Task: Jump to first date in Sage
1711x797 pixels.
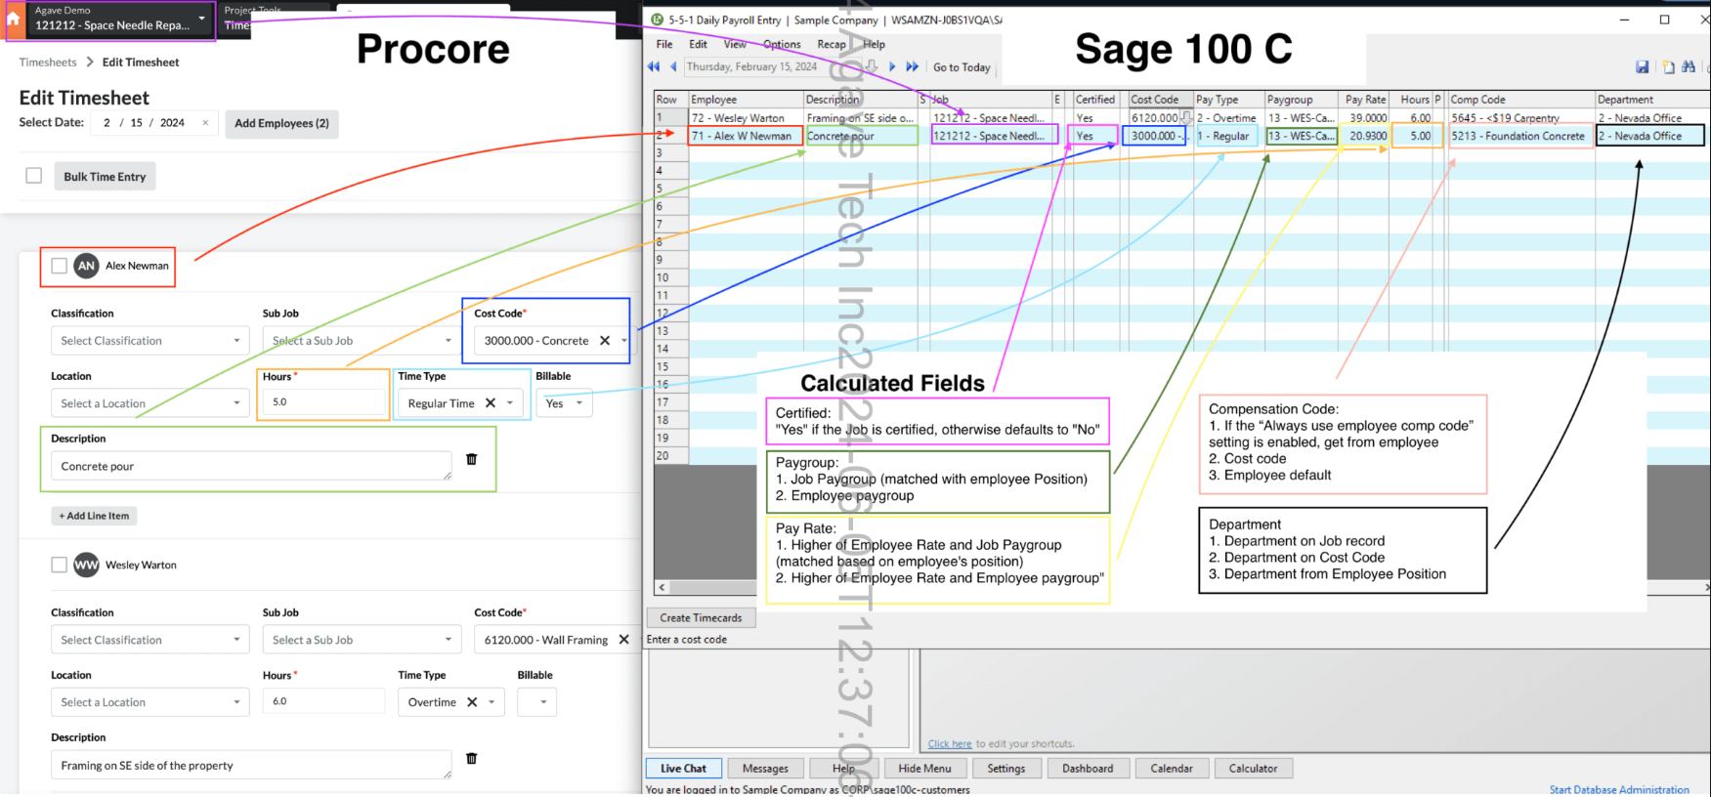Action: tap(654, 66)
